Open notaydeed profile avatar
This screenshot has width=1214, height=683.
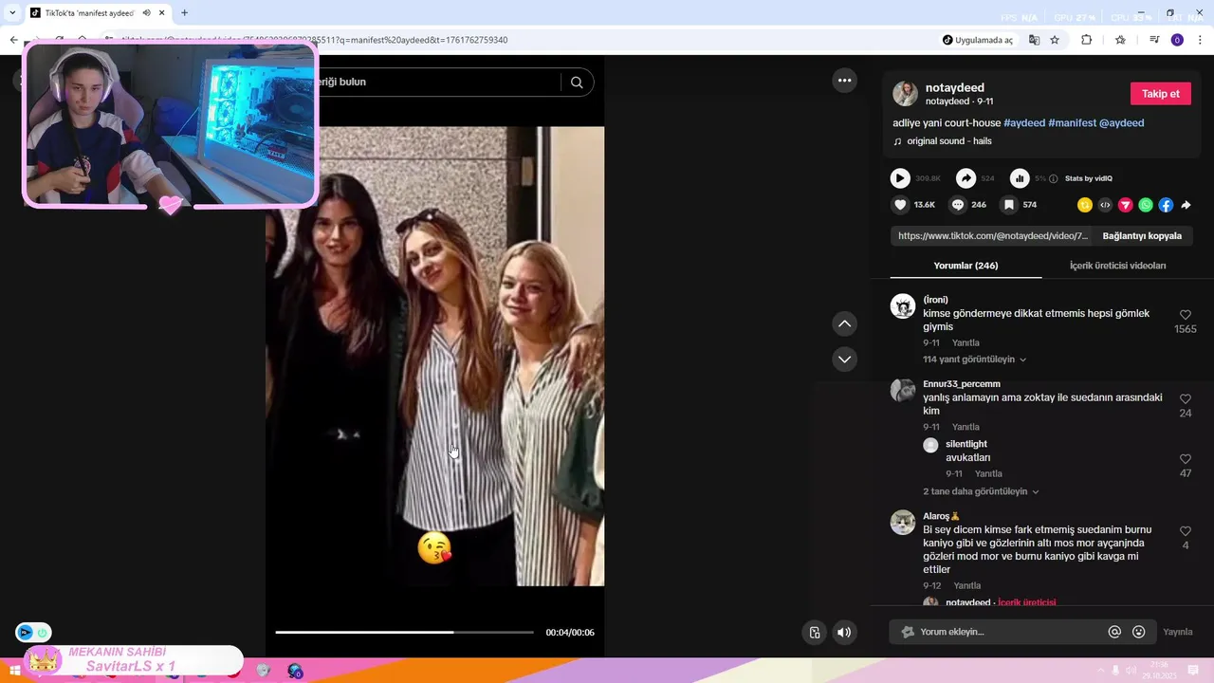(905, 93)
